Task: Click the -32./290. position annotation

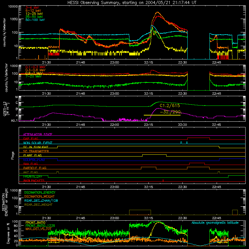Action: tap(170, 112)
